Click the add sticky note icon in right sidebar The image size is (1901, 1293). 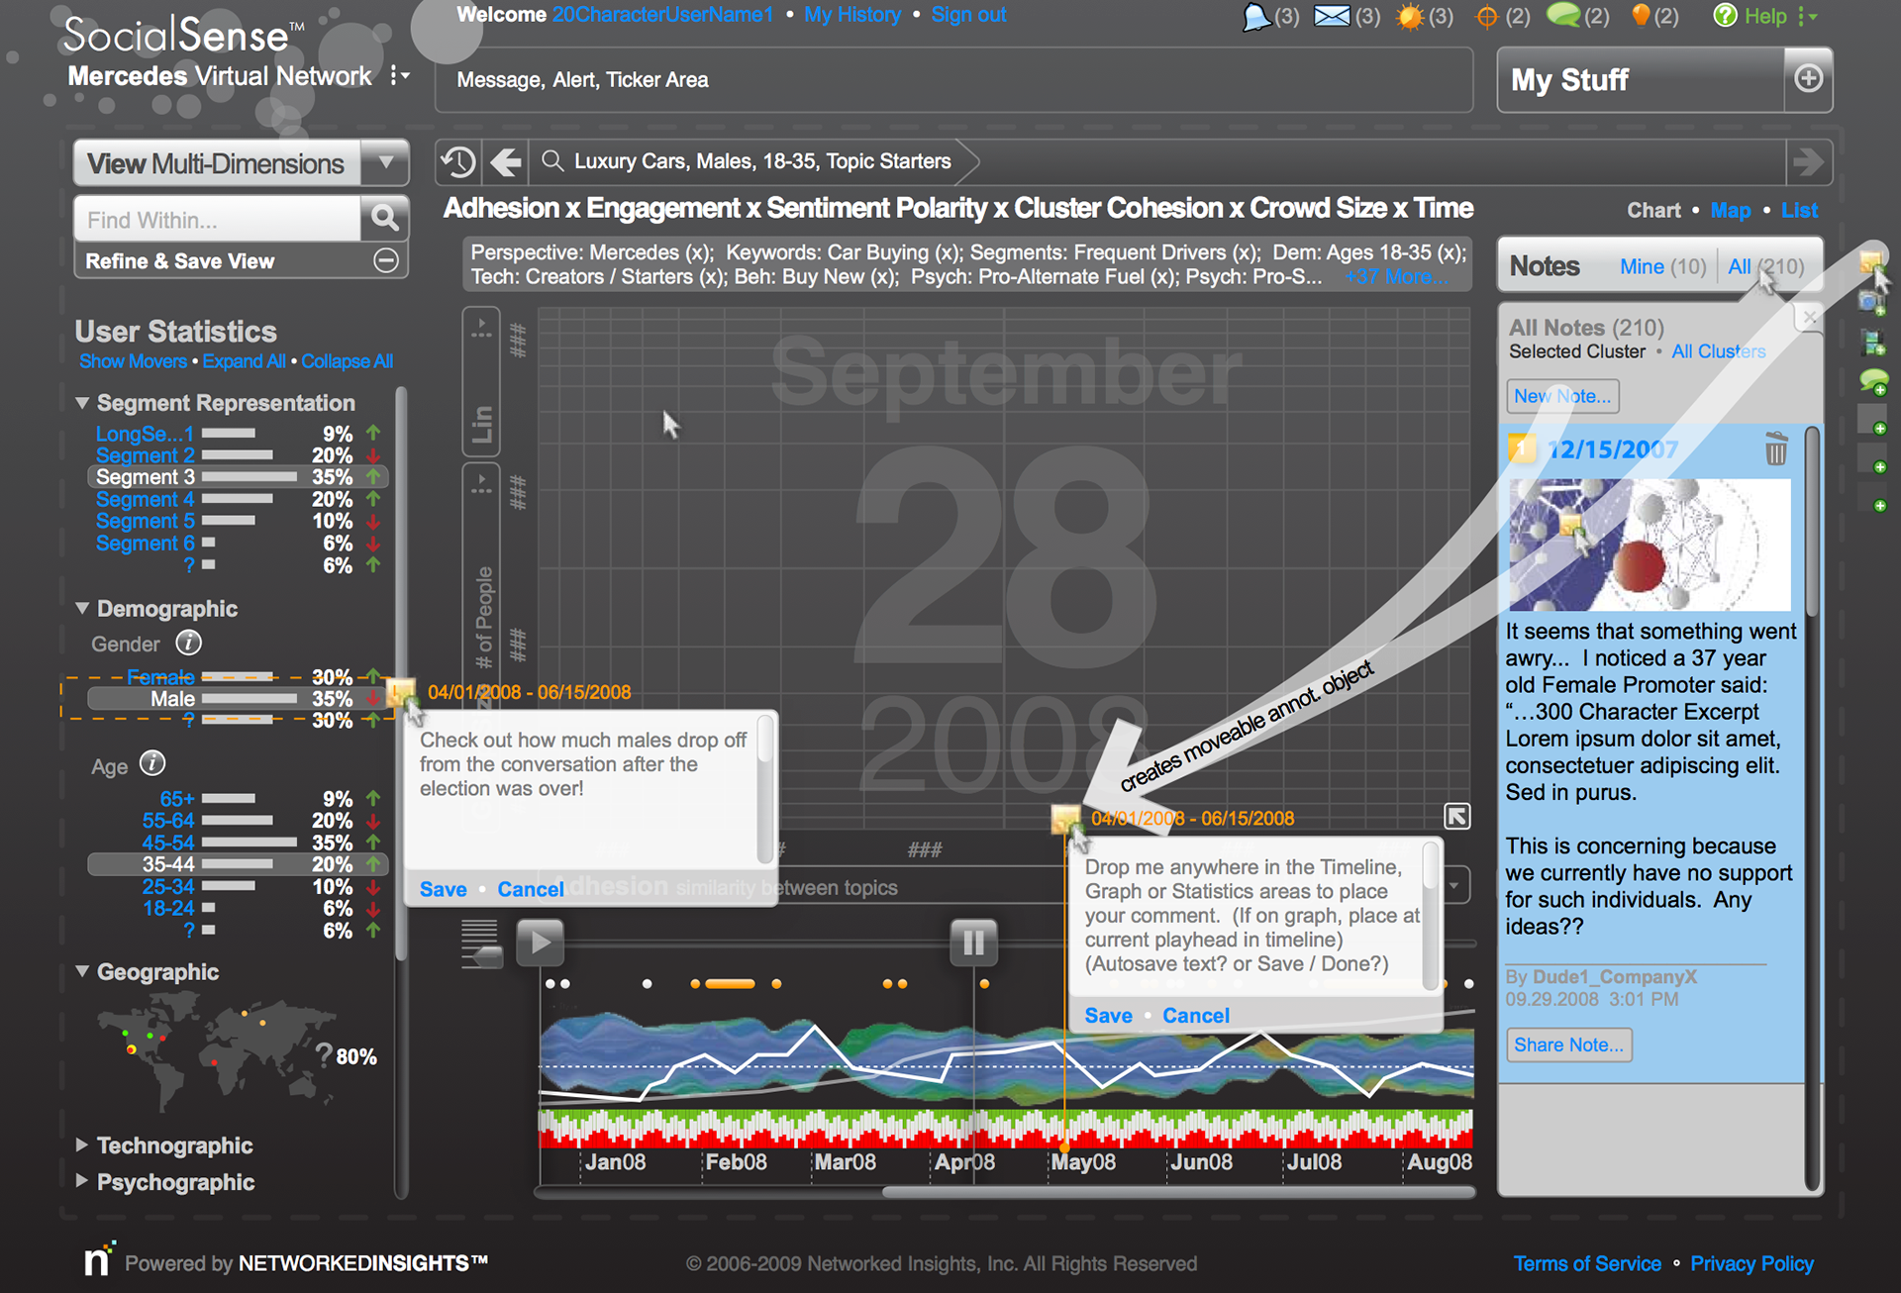point(1872,263)
